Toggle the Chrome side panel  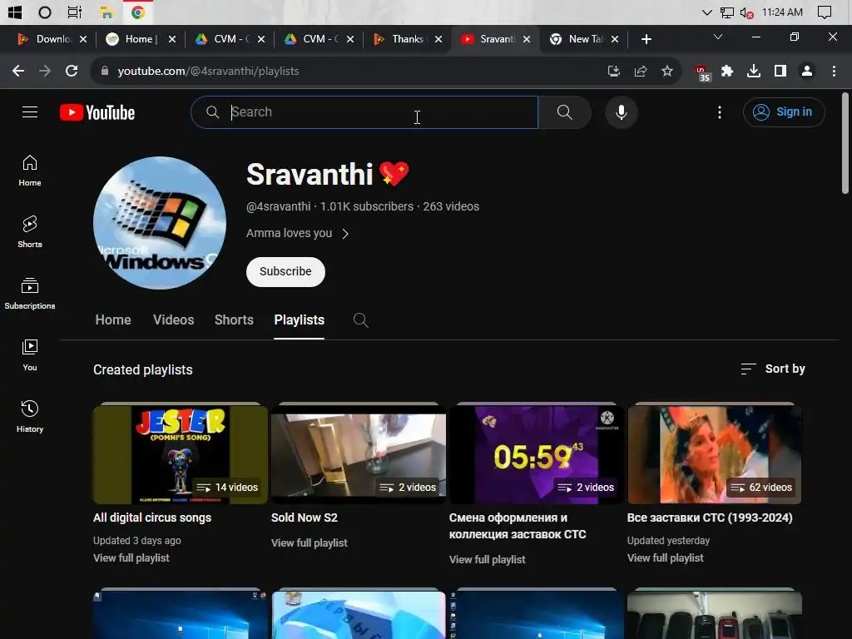point(780,72)
